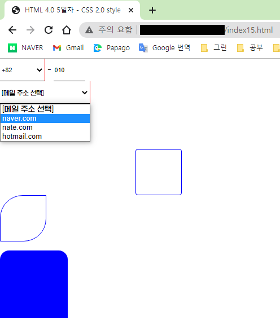The width and height of the screenshot is (280, 321).
Task: Click the 010 phone number field
Action: pos(69,70)
